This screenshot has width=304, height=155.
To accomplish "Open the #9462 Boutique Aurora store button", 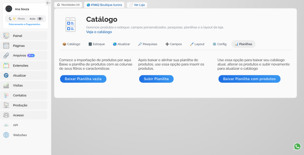I will click(104, 5).
